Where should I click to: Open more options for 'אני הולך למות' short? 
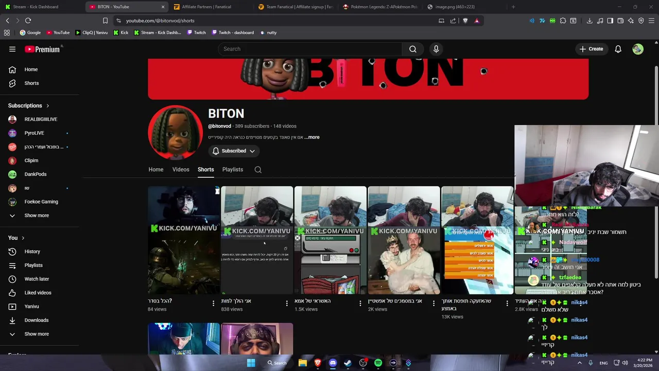coord(287,303)
